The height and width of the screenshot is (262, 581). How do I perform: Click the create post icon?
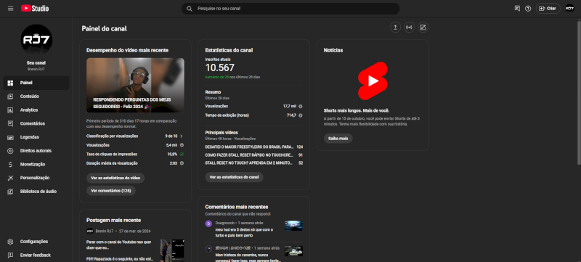tap(423, 28)
